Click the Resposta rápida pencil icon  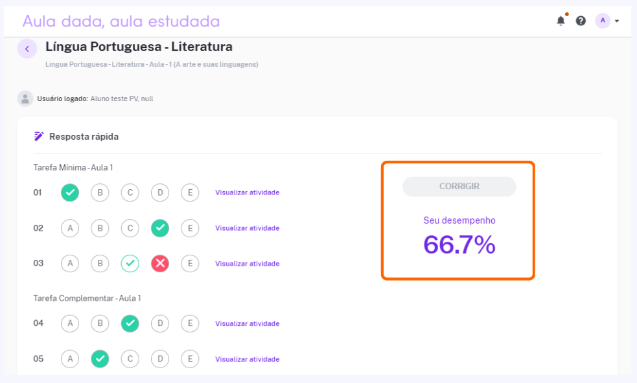pyautogui.click(x=39, y=137)
